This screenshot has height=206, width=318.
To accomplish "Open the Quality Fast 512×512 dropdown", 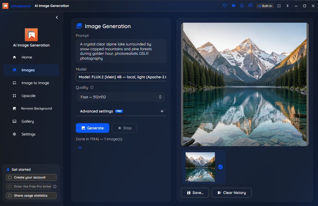I will tap(121, 97).
